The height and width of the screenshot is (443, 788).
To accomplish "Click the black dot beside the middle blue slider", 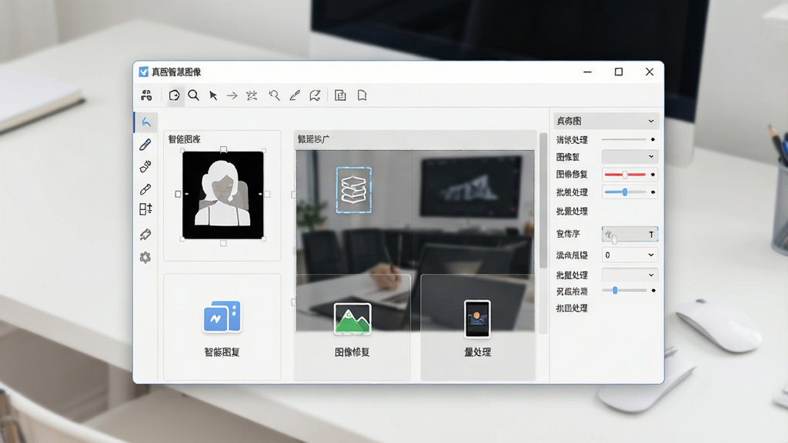I will 653,192.
